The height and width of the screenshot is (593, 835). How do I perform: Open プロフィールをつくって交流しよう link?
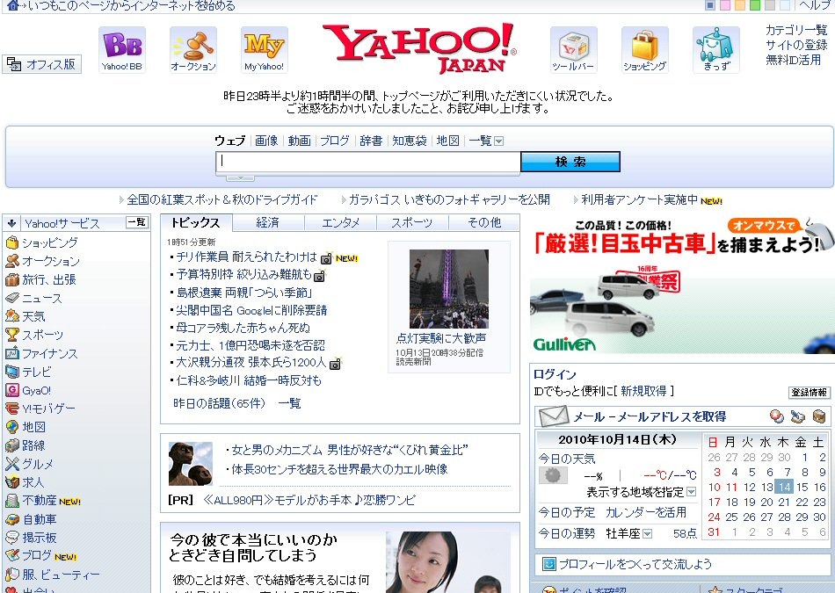click(x=635, y=564)
